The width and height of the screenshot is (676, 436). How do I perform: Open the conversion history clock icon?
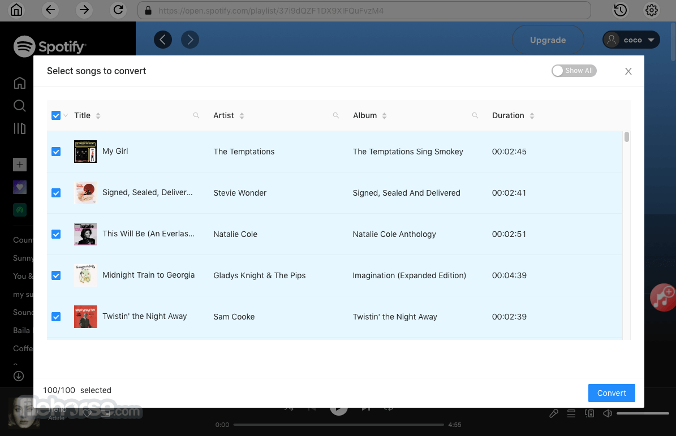[x=621, y=10]
